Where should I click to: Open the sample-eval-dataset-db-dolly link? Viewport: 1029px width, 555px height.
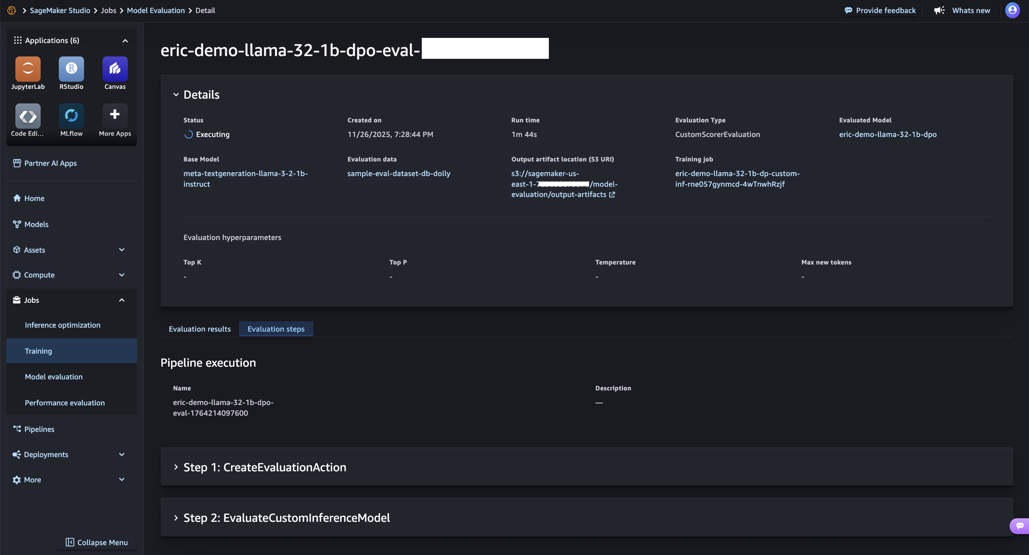click(399, 173)
